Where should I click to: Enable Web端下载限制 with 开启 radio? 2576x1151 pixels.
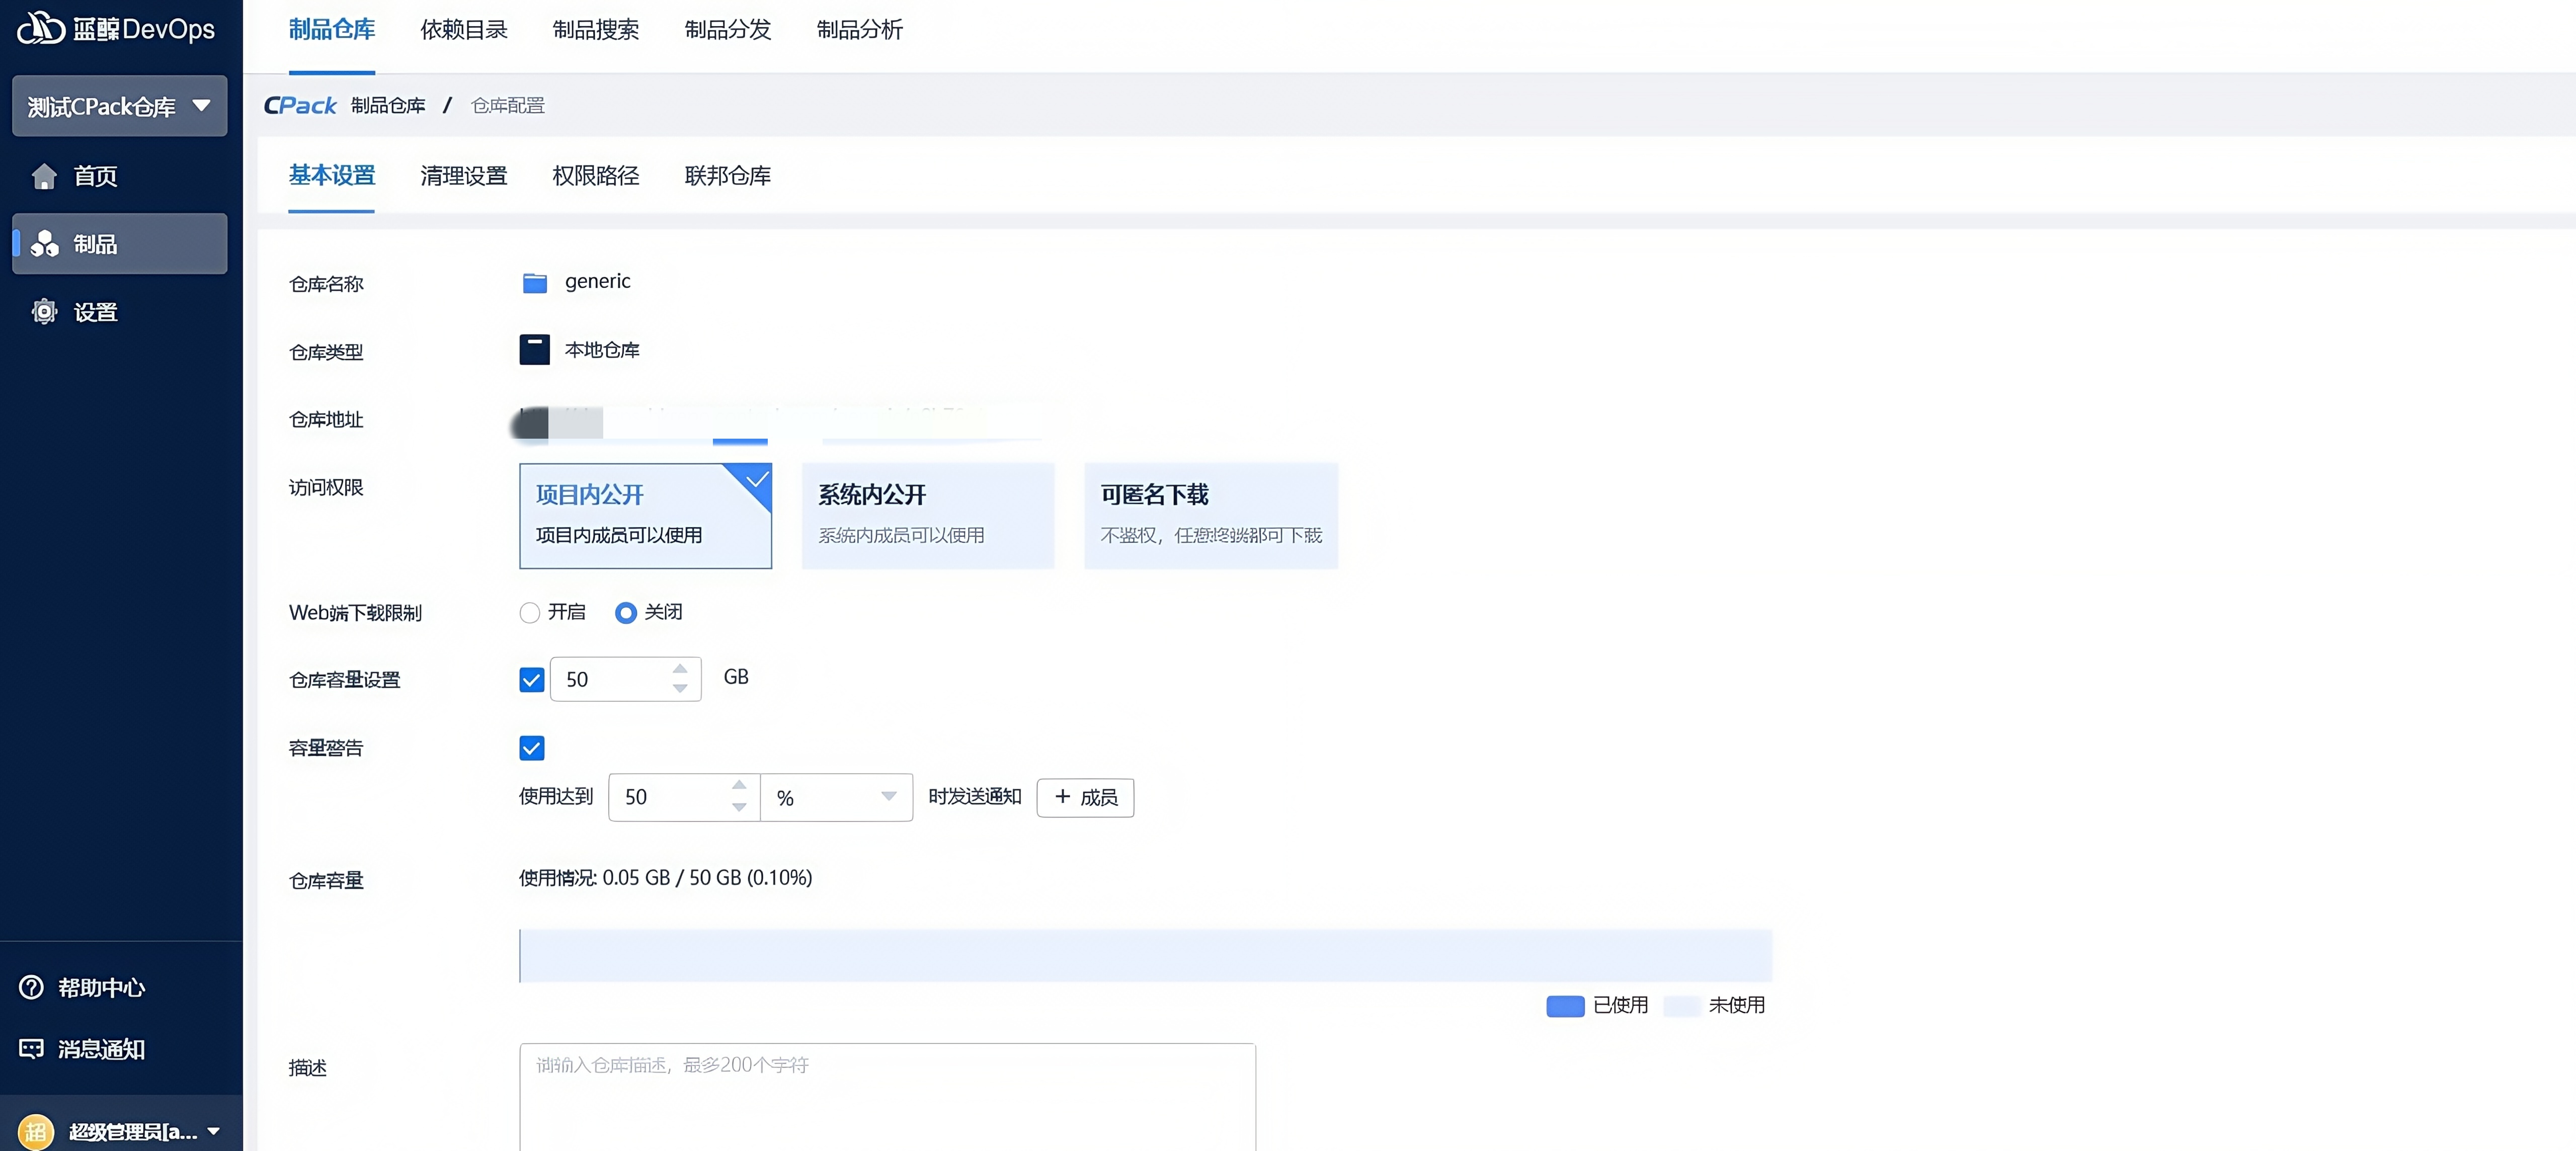pyautogui.click(x=530, y=612)
